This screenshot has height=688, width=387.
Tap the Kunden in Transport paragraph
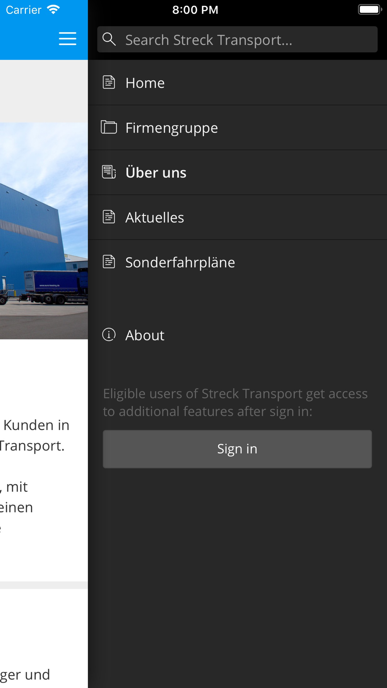[35, 435]
